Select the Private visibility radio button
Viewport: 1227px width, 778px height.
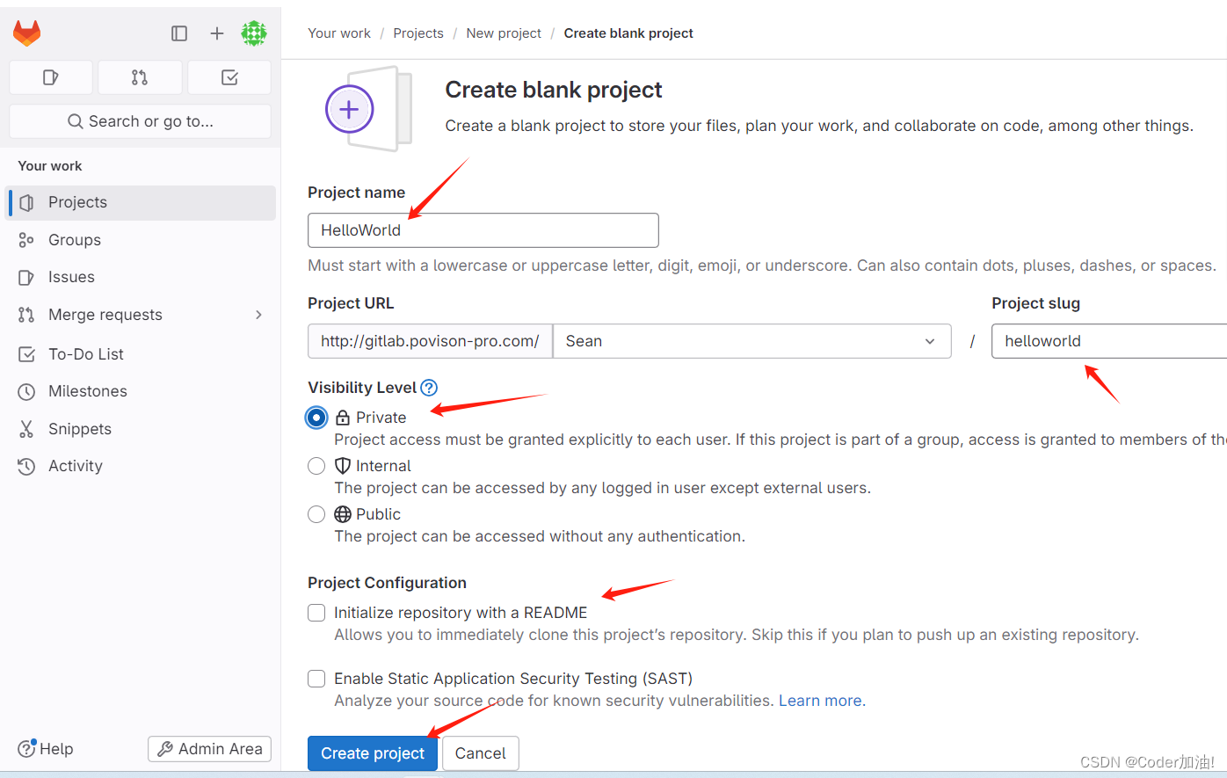point(316,418)
